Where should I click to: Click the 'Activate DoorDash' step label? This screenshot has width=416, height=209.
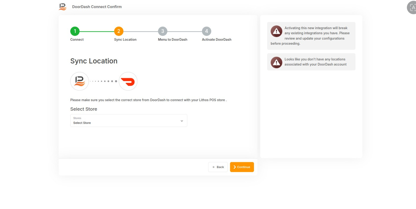[x=216, y=40]
